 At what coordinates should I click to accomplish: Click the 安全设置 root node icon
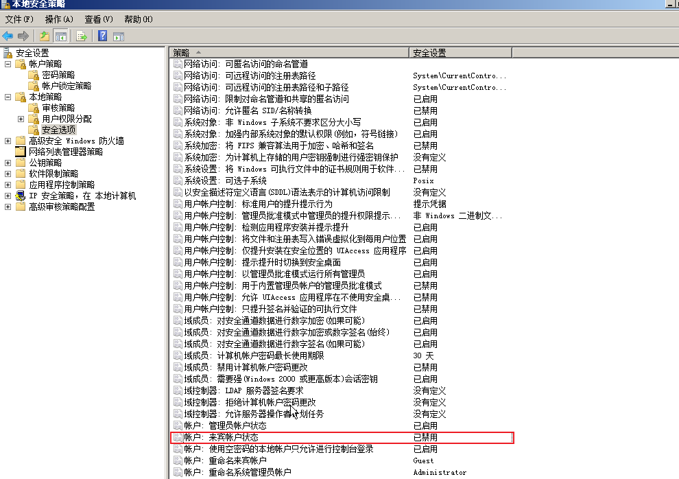tap(8, 54)
